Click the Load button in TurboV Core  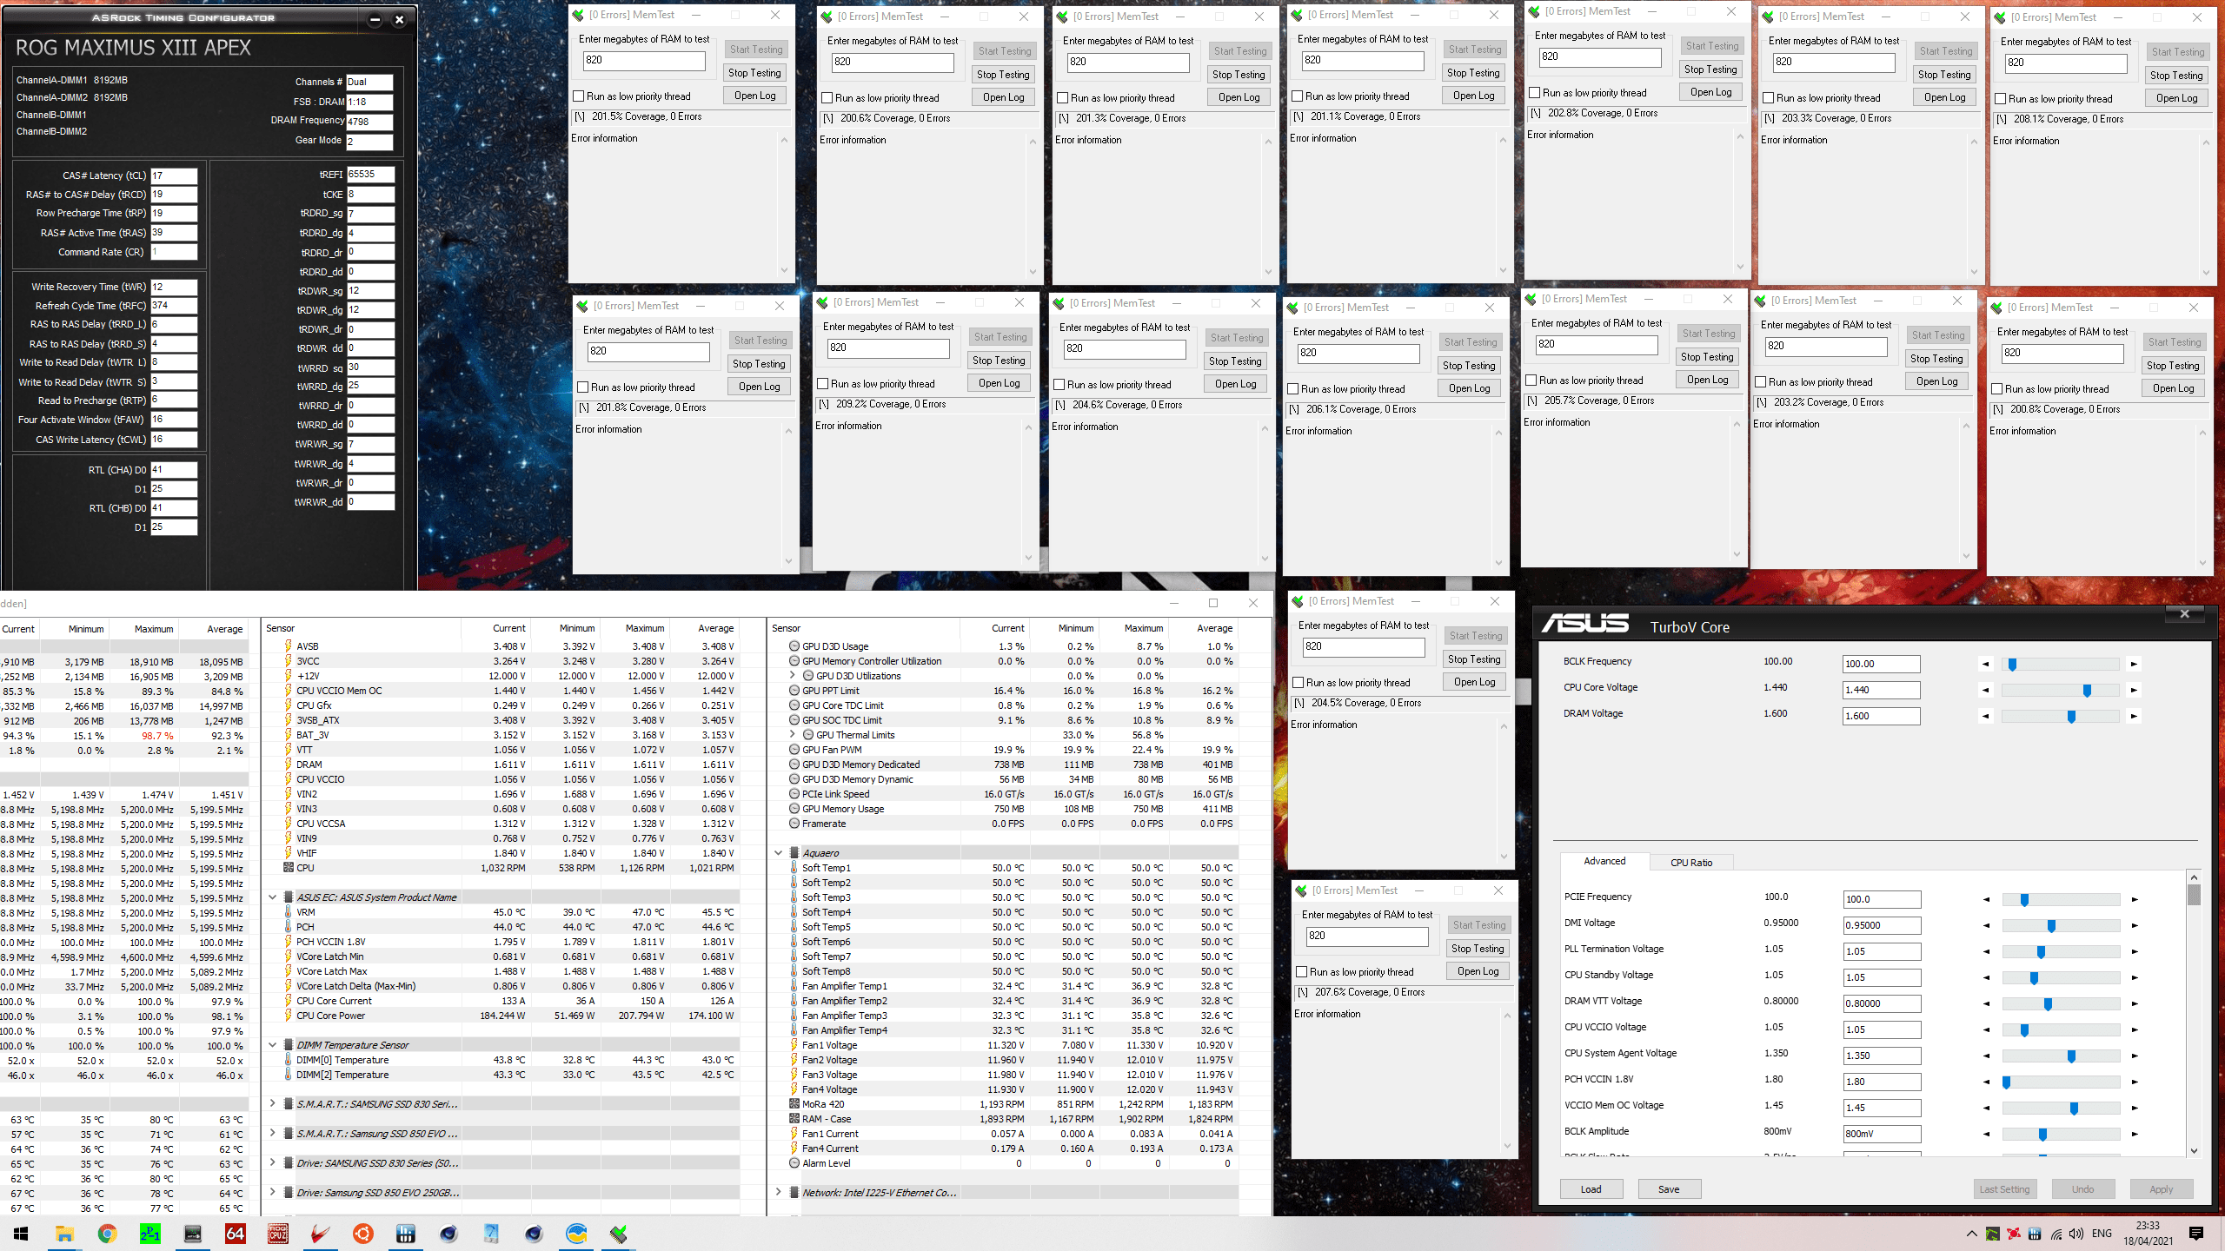tap(1591, 1189)
